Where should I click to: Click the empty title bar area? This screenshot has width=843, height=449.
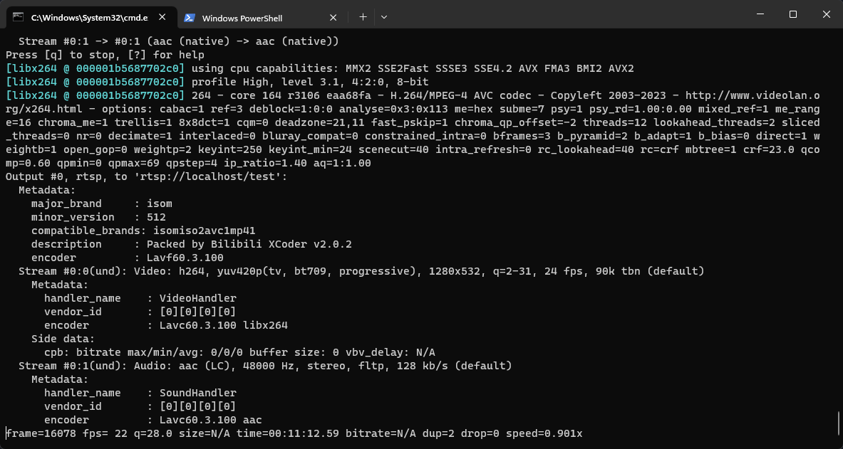(564, 14)
